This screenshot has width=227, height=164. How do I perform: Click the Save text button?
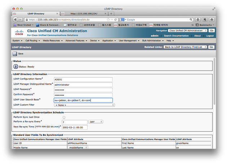[x=21, y=54]
